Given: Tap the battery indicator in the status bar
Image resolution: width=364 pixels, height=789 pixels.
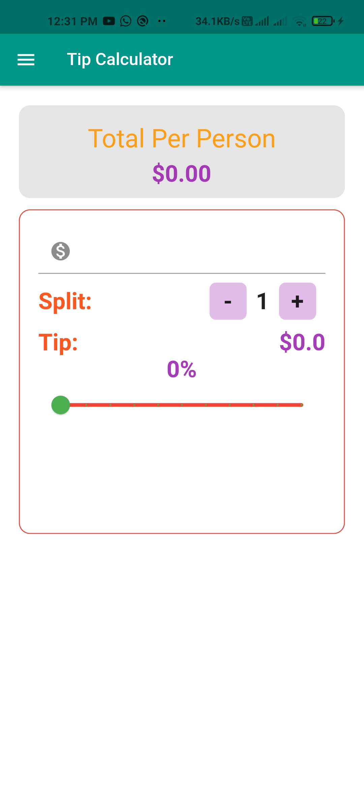Looking at the screenshot, I should [x=321, y=21].
